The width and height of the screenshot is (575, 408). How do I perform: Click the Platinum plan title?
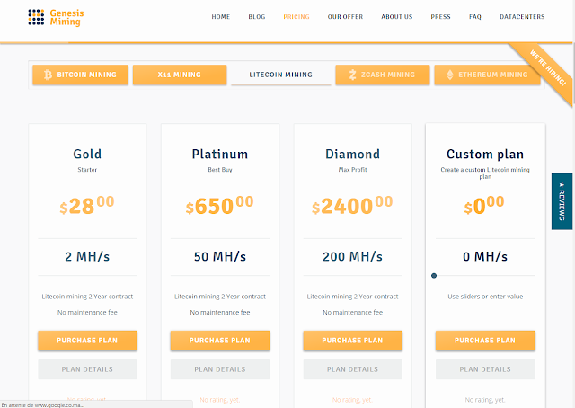point(220,154)
